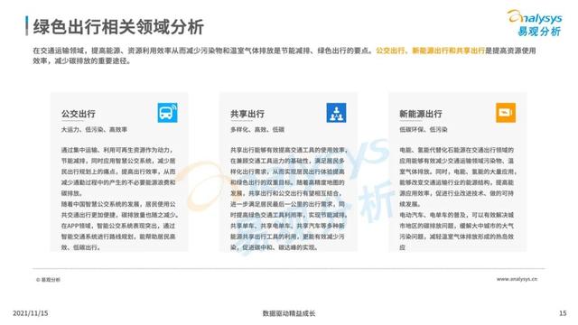578x325 pixels.
Task: Select the 共享出行 card heading
Action: tap(247, 114)
